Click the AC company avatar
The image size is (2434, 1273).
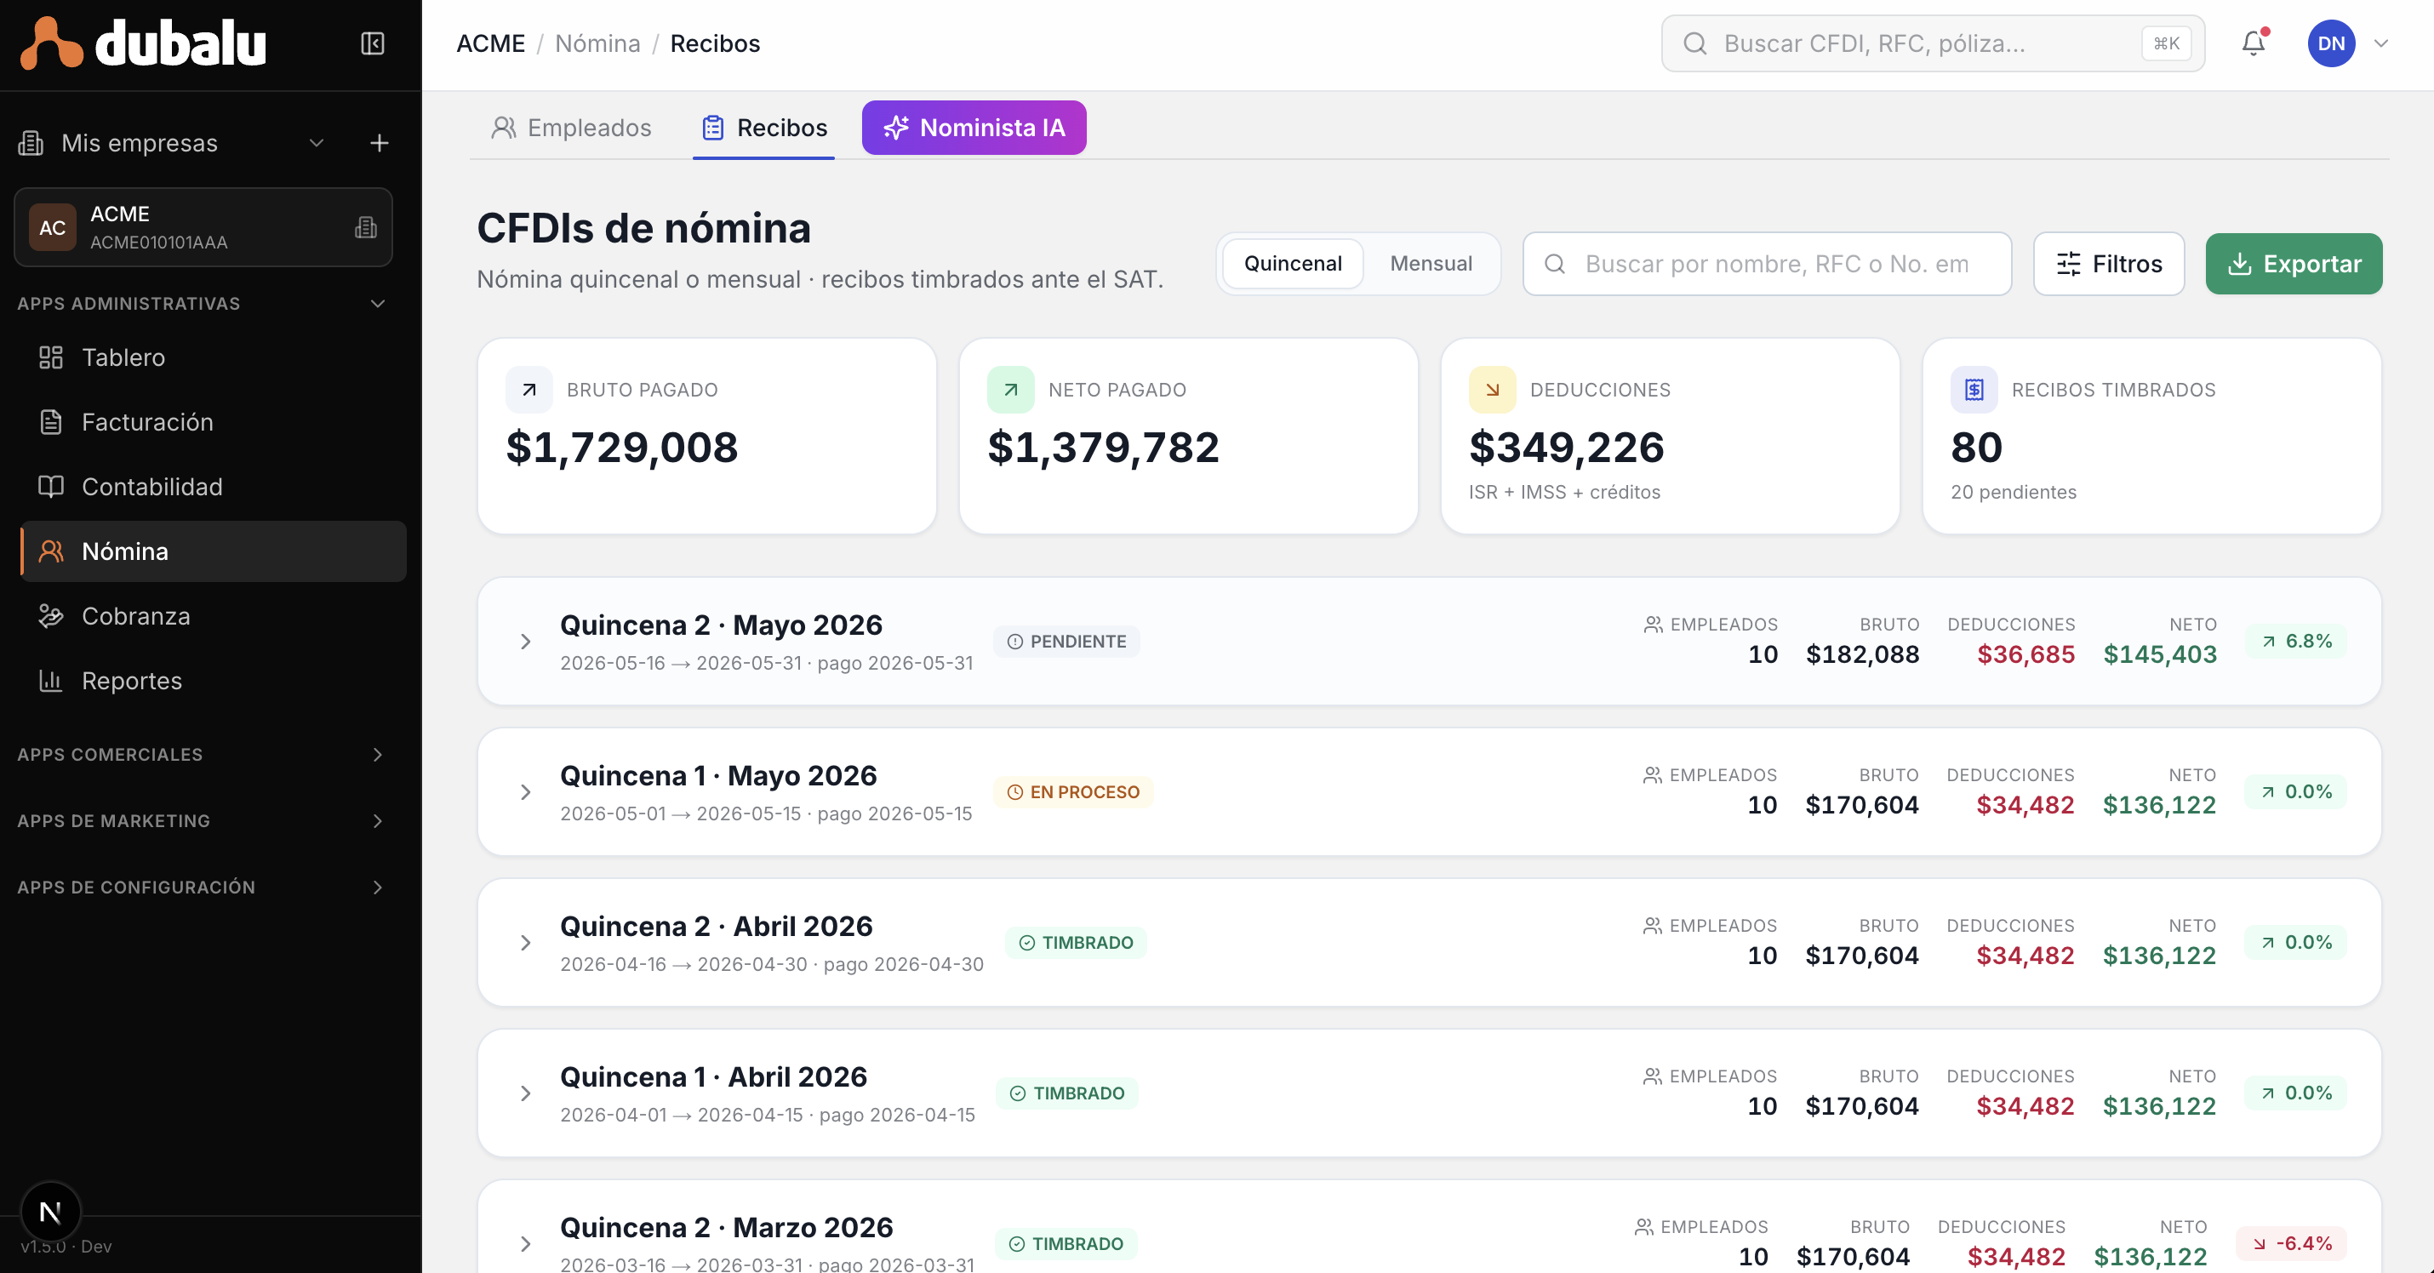click(52, 227)
